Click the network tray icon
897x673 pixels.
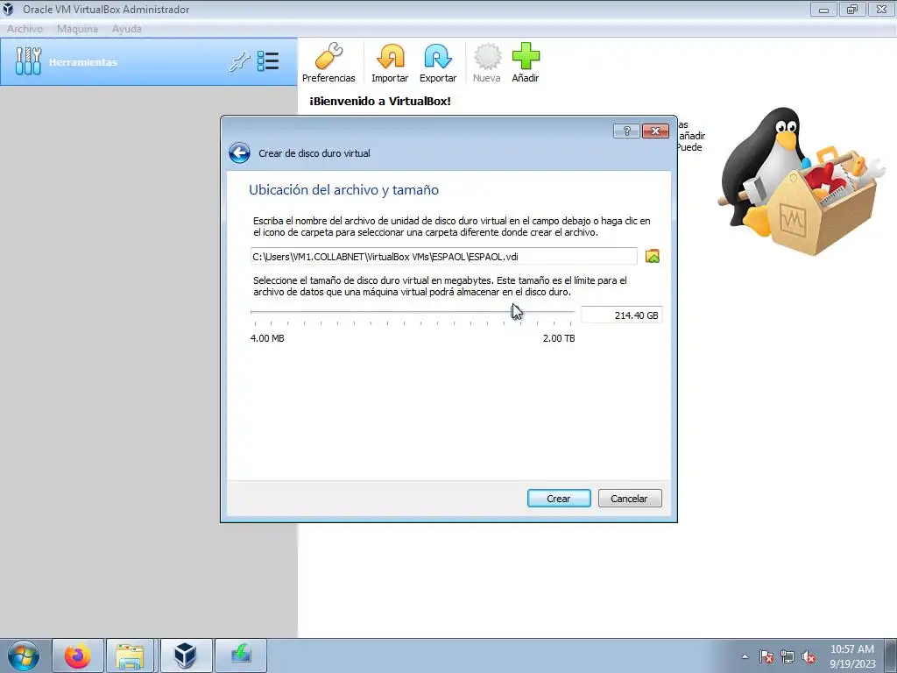(x=788, y=657)
